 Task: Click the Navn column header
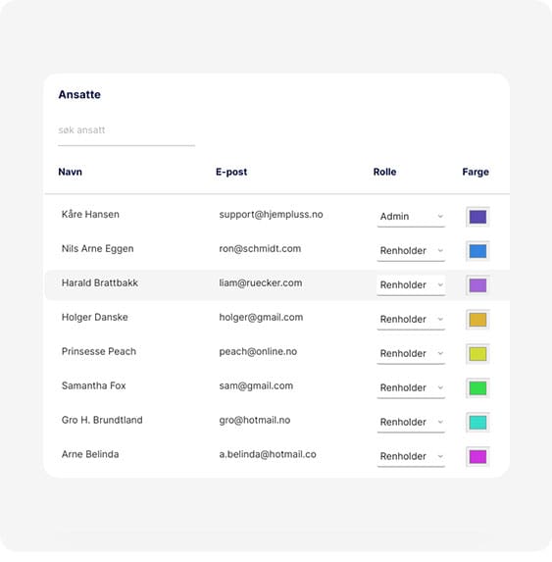pos(71,172)
